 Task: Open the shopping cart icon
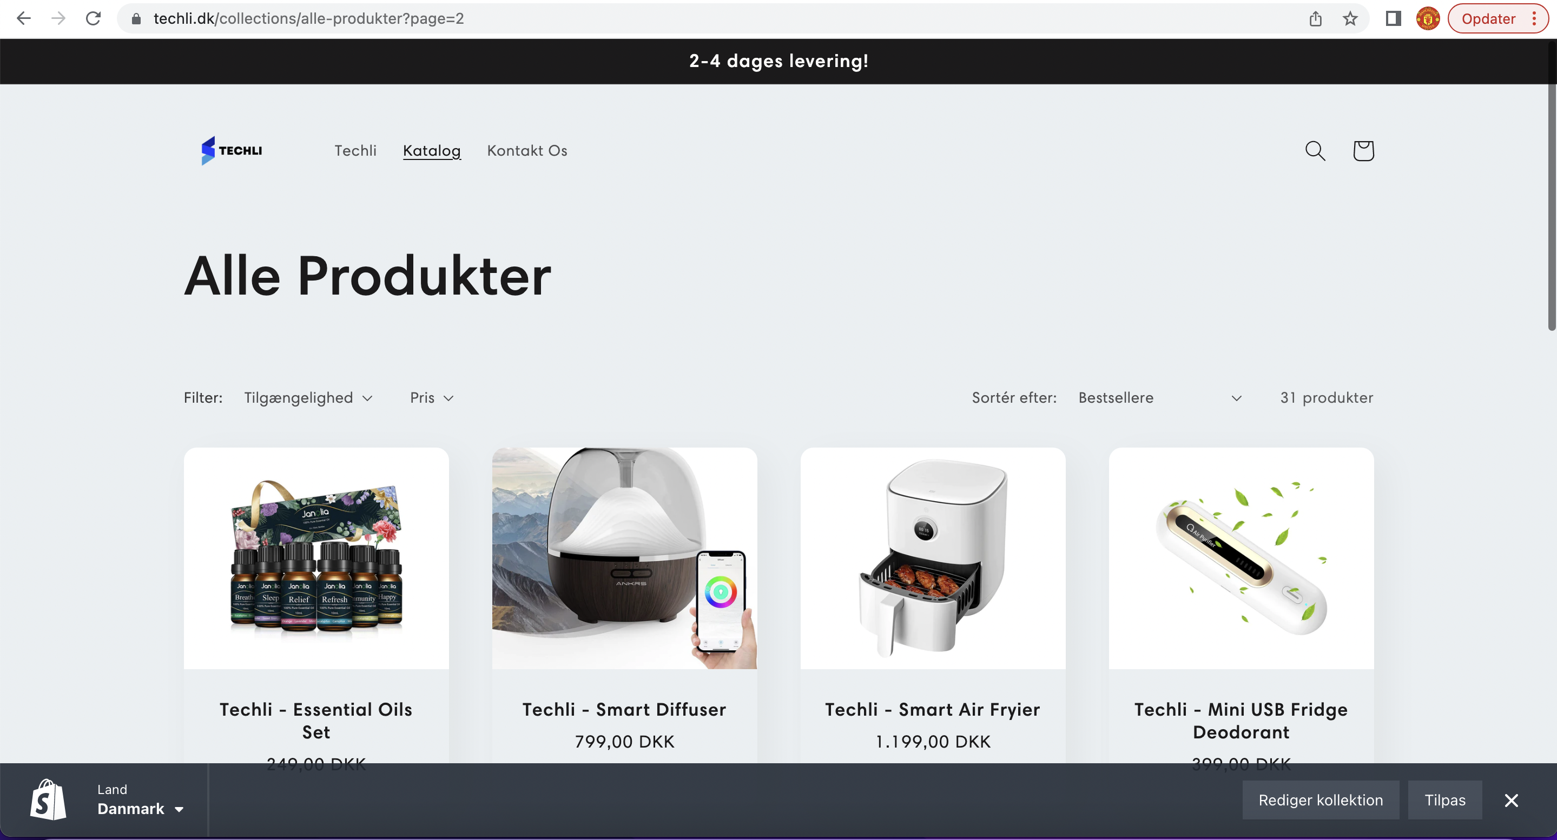[1363, 150]
